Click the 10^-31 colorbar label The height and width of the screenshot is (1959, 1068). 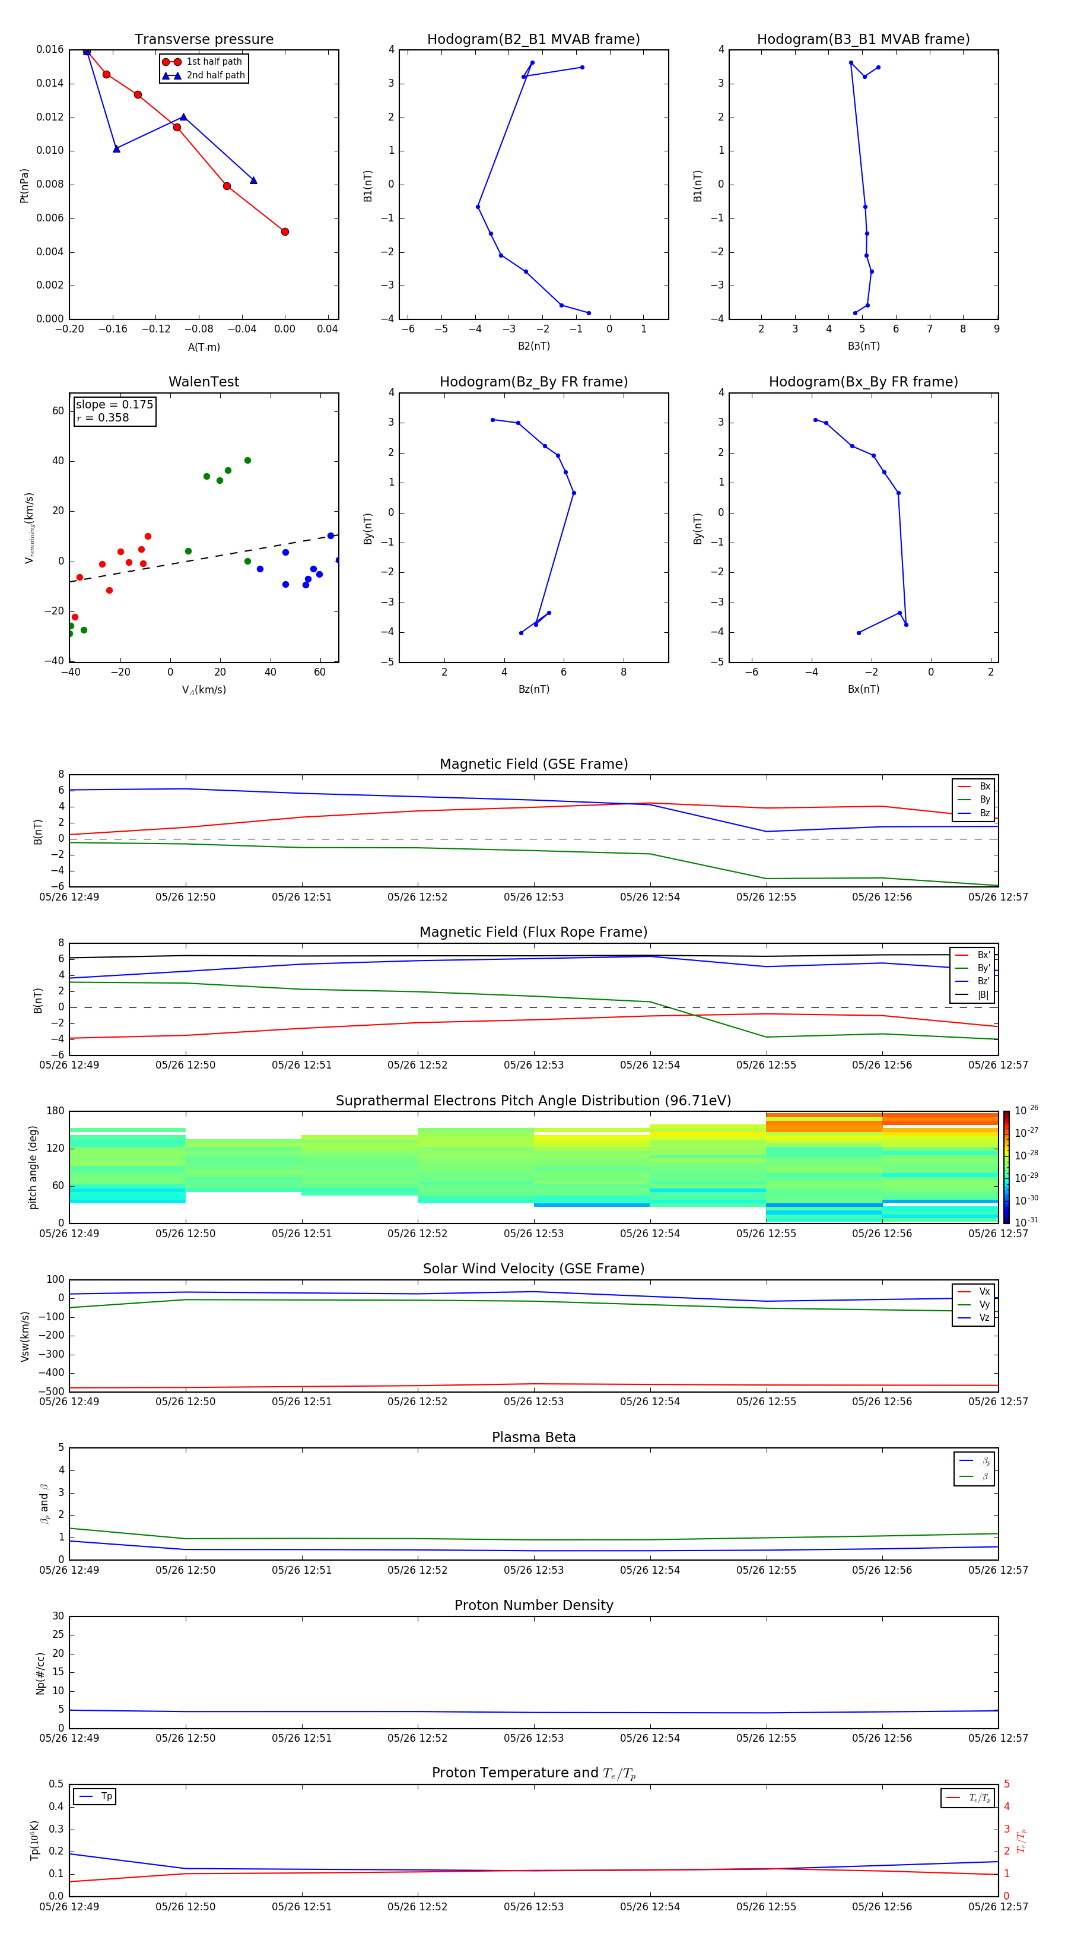(x=1026, y=1222)
